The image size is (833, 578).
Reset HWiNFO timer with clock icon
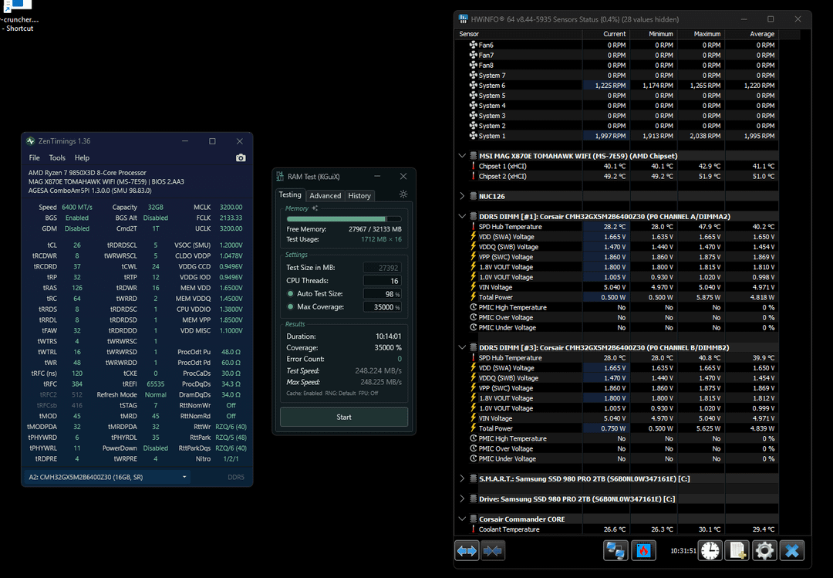coord(710,551)
